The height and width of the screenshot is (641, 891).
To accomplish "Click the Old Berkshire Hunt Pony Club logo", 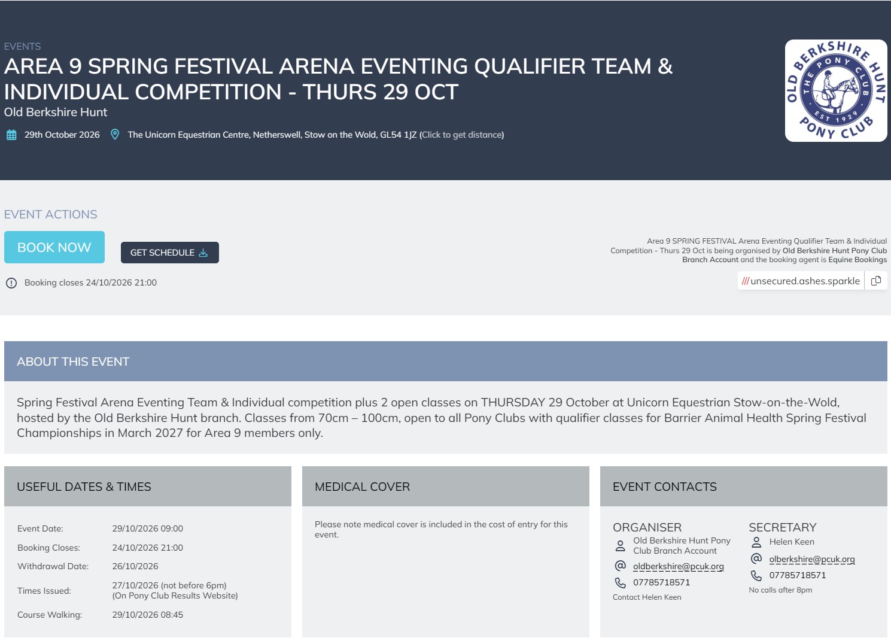I will coord(836,91).
